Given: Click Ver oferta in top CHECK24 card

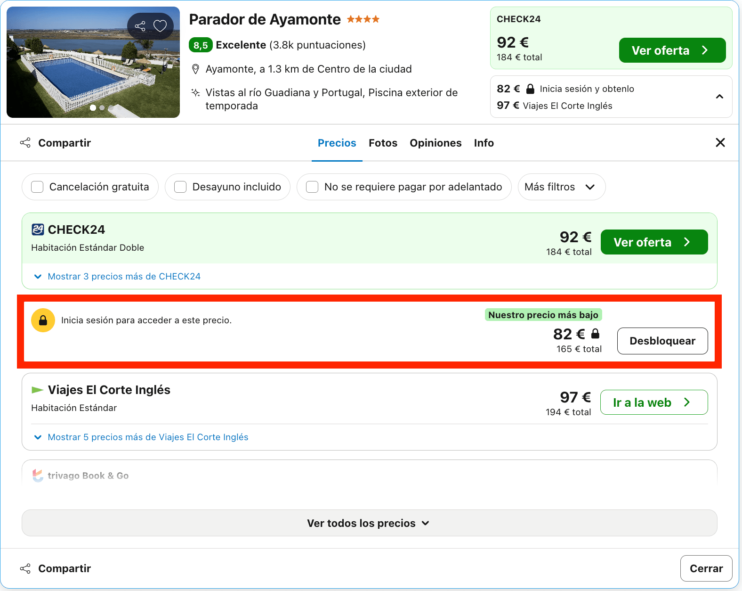Looking at the screenshot, I should pos(672,50).
